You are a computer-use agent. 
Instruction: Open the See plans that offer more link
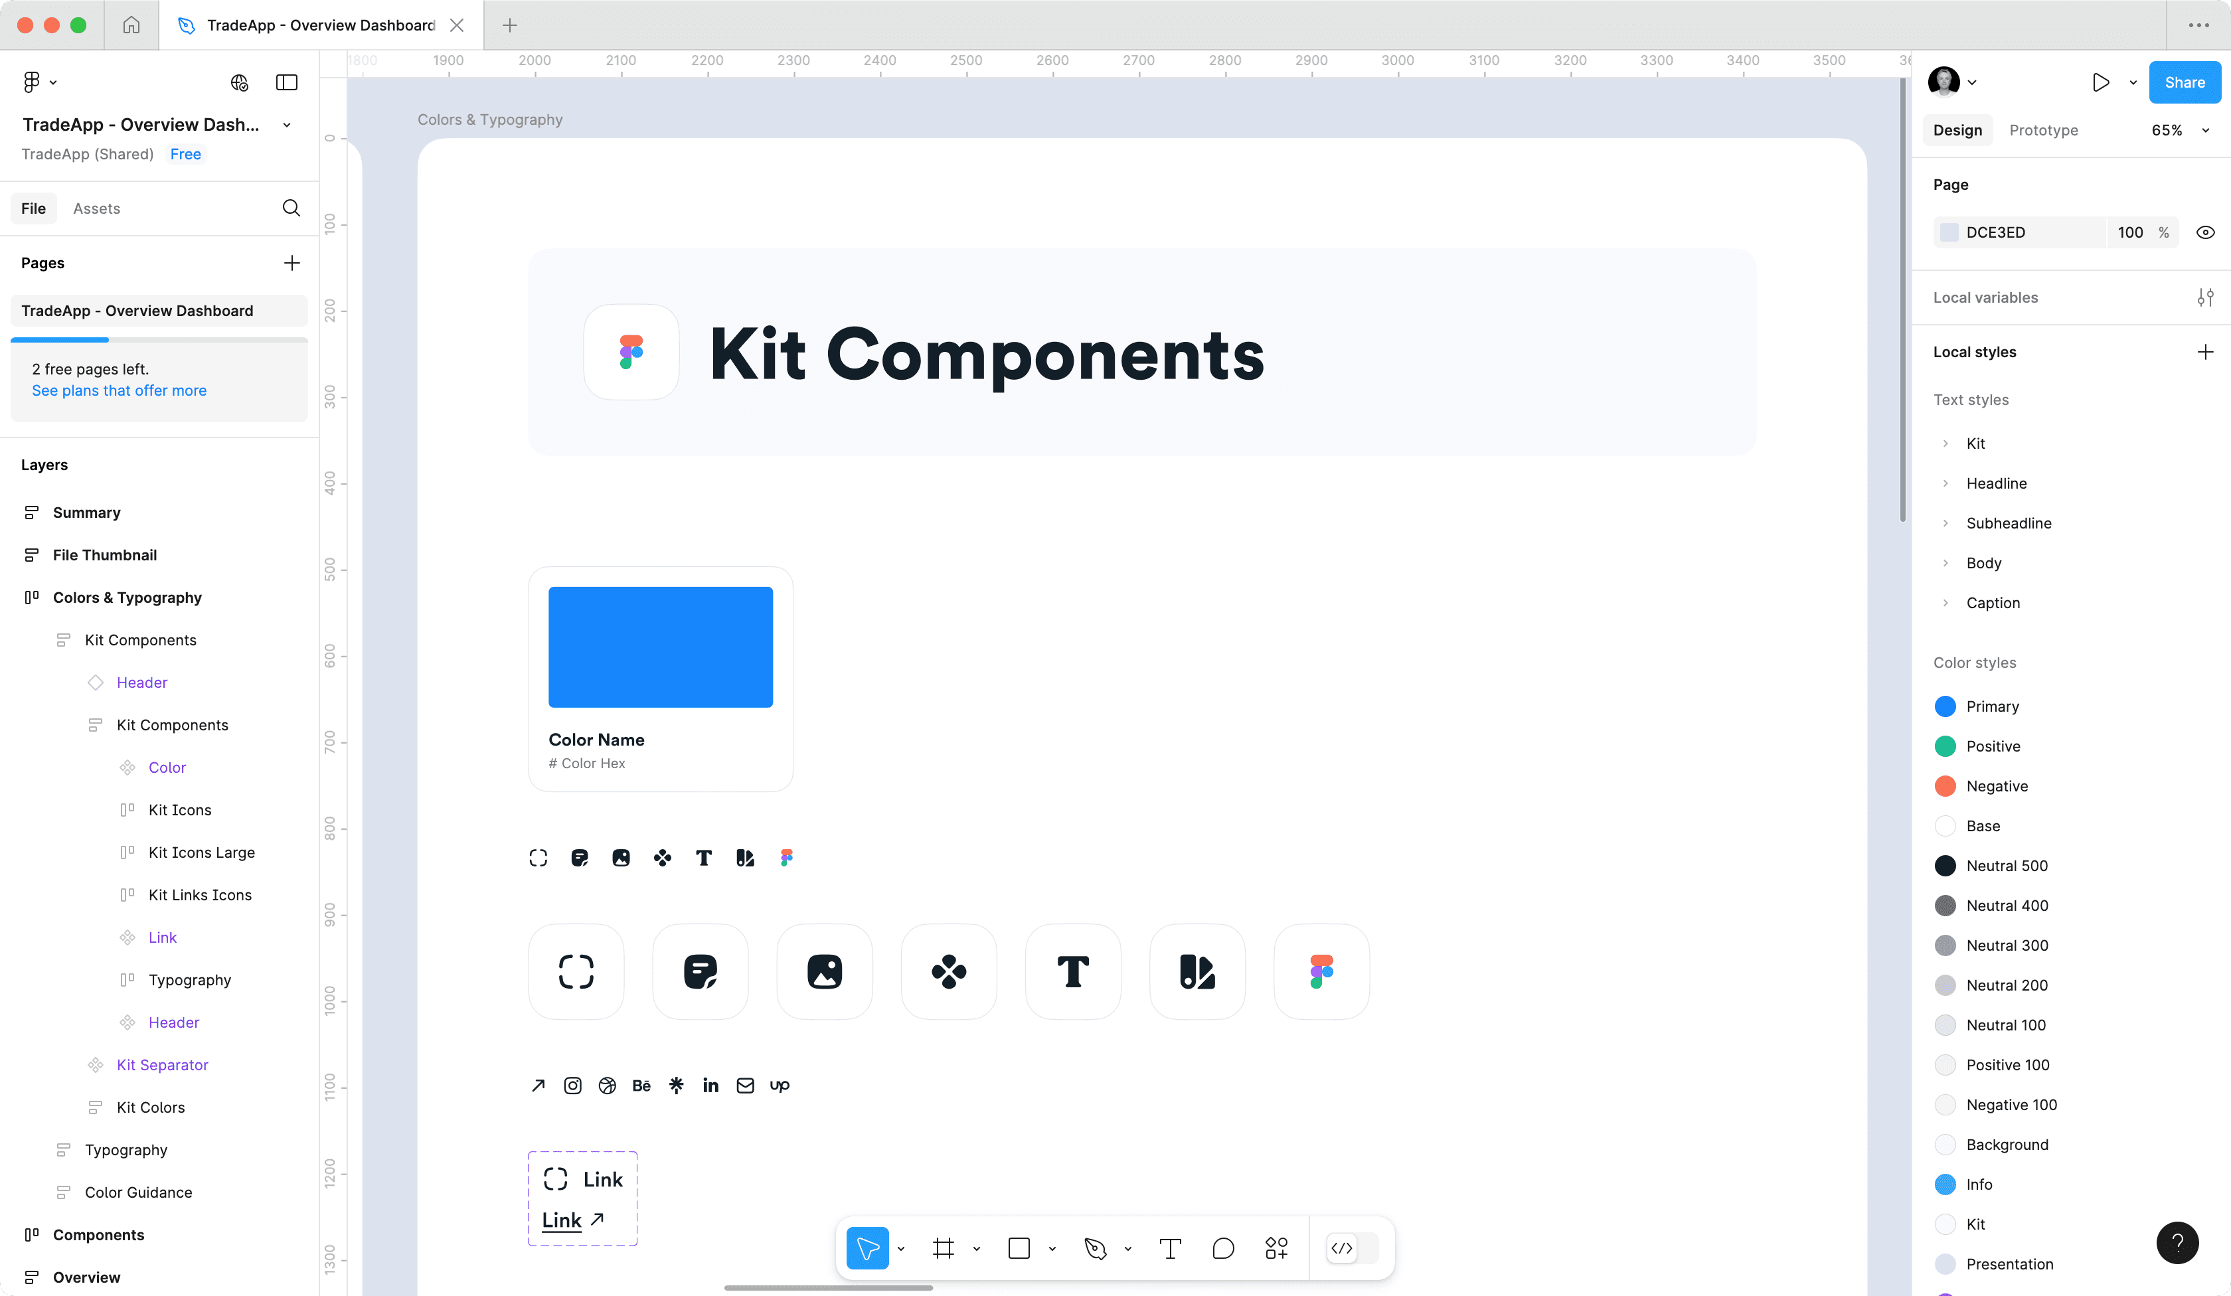[120, 390]
